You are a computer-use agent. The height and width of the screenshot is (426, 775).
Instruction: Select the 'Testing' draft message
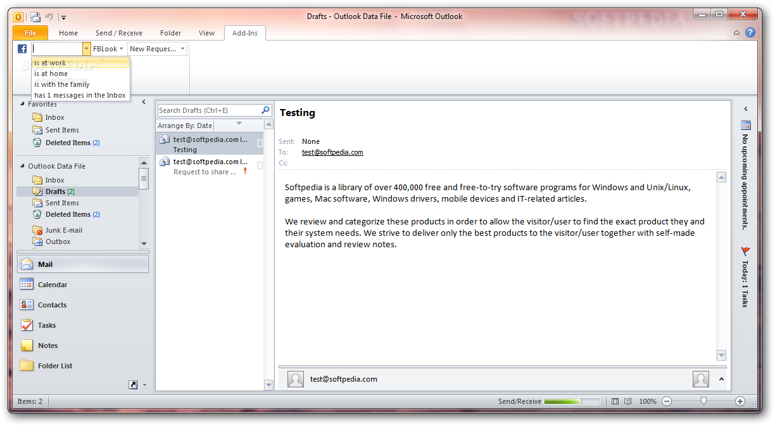pos(210,144)
